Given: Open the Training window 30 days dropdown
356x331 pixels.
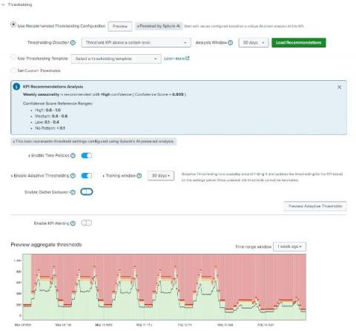Looking at the screenshot, I should click(x=161, y=176).
